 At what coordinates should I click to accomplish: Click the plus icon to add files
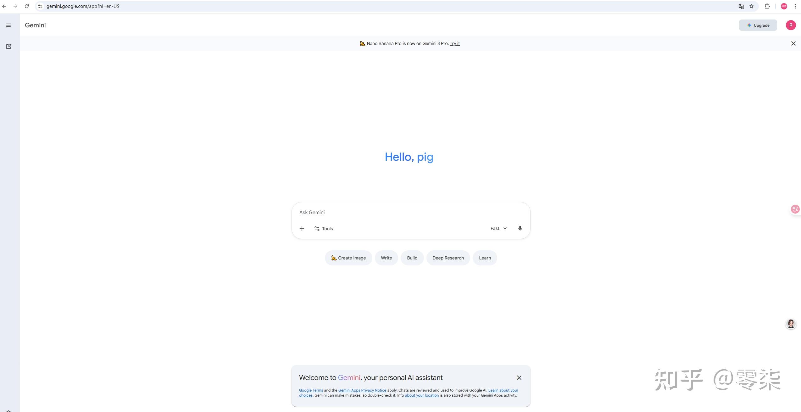302,229
